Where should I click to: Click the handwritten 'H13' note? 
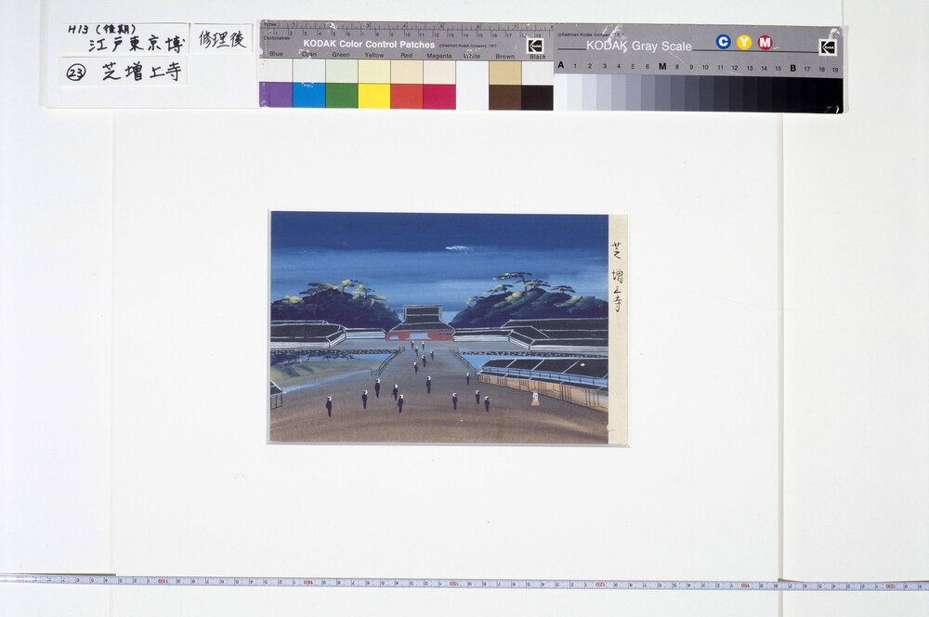(x=78, y=29)
